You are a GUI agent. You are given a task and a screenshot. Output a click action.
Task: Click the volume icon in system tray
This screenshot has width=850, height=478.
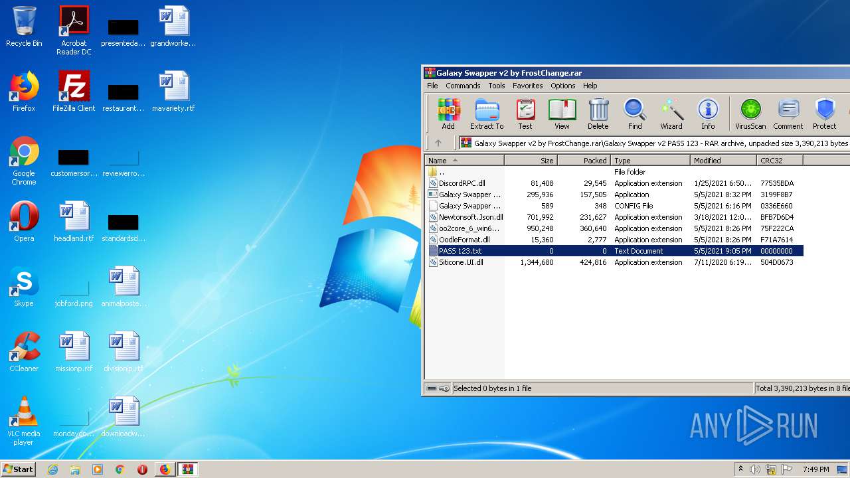click(x=755, y=469)
